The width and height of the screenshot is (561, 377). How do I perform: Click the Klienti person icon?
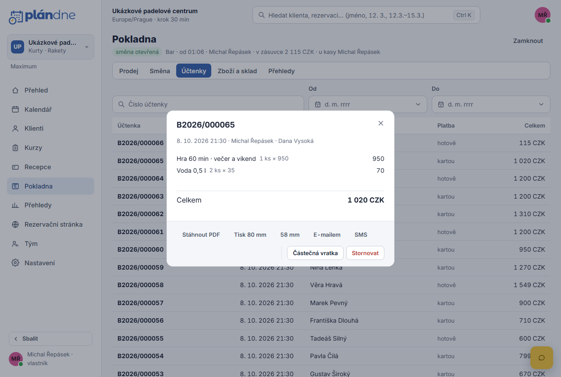coord(15,128)
